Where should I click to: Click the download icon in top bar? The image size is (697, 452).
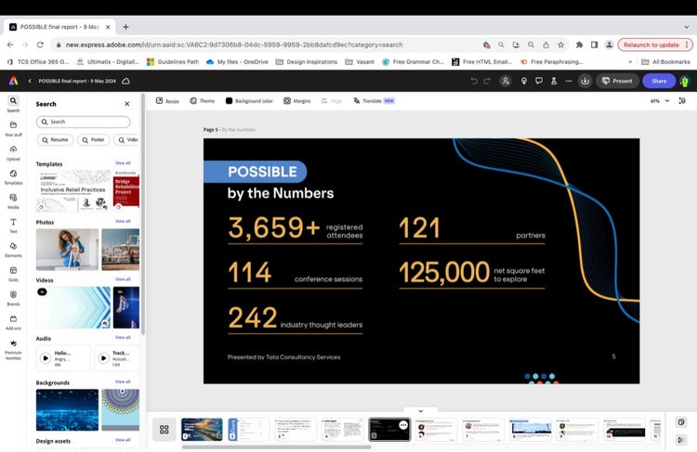(585, 81)
